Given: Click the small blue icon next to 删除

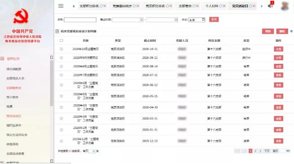Looking at the screenshot, I should coord(291,31).
